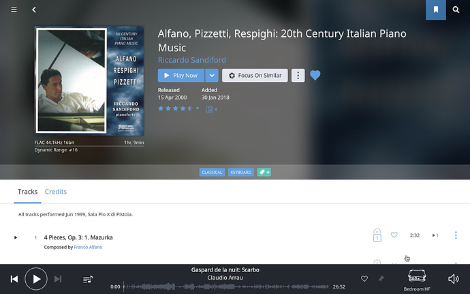Screen dimensions: 470x294
Task: Open the Riccardo Sandiford artist link
Action: pos(192,60)
